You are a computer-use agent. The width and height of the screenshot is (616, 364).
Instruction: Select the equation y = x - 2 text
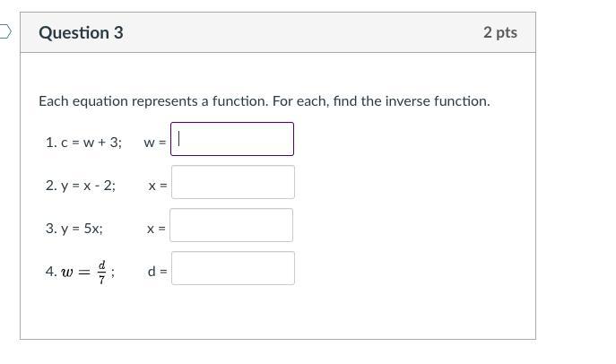click(x=88, y=185)
